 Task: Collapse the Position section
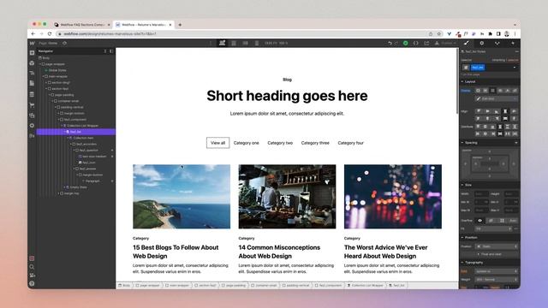click(471, 238)
